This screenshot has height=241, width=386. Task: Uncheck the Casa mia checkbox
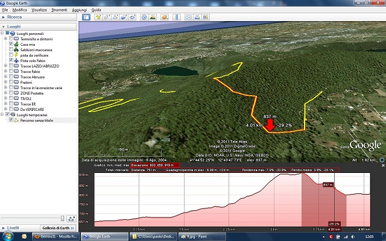pyautogui.click(x=11, y=44)
